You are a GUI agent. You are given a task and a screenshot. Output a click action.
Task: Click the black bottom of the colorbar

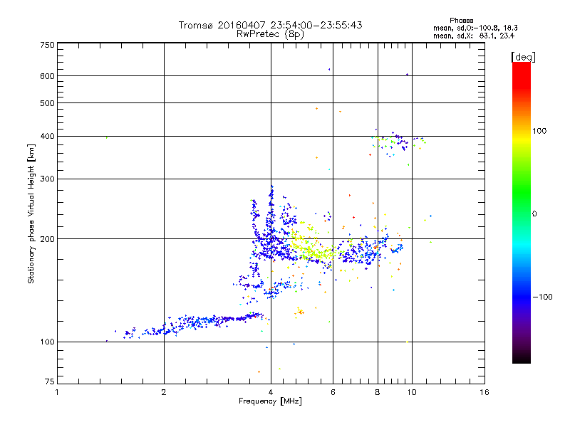point(522,358)
